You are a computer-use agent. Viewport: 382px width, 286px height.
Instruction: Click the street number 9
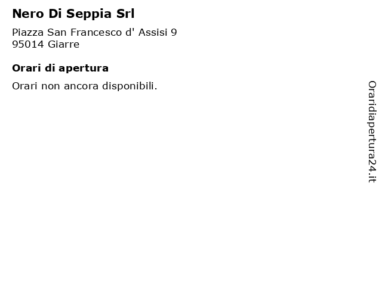174,32
